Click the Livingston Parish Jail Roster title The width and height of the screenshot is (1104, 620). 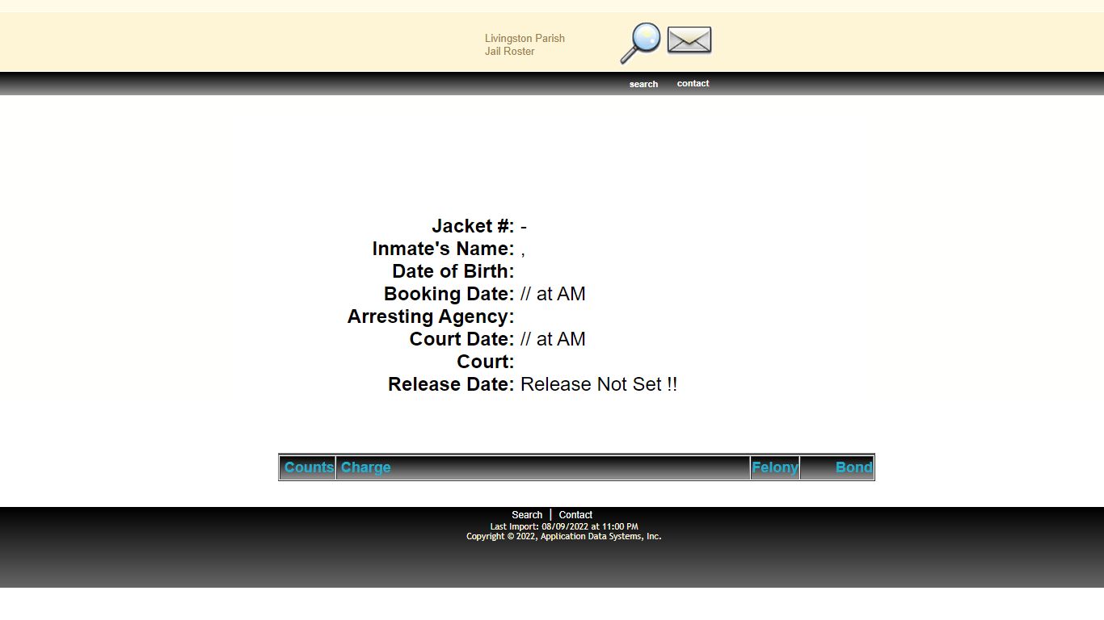[525, 44]
